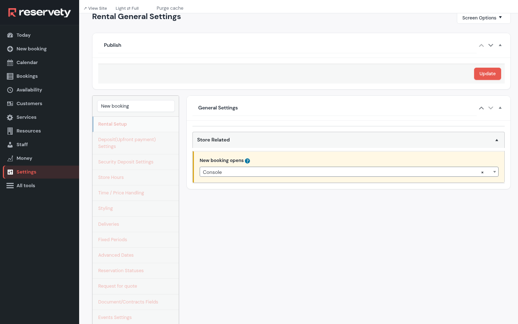
Task: Toggle the Publish panel collapse arrow
Action: (x=500, y=45)
